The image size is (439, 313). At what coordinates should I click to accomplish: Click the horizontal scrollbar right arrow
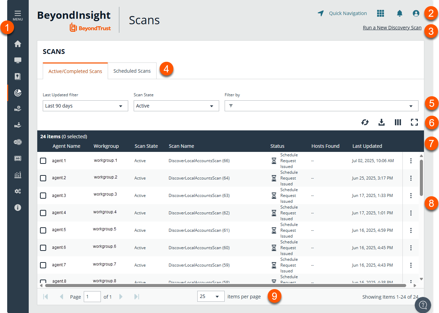pos(415,285)
